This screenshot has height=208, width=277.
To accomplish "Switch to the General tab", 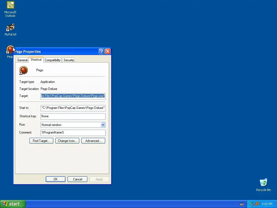I will pyautogui.click(x=22, y=60).
